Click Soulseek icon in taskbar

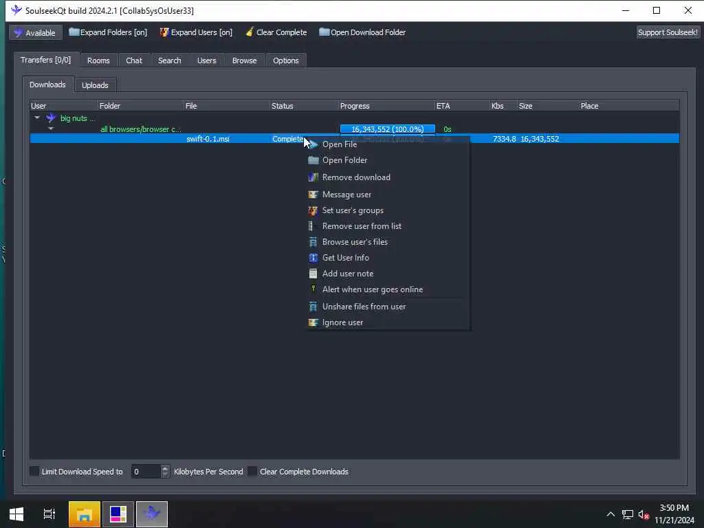click(152, 514)
